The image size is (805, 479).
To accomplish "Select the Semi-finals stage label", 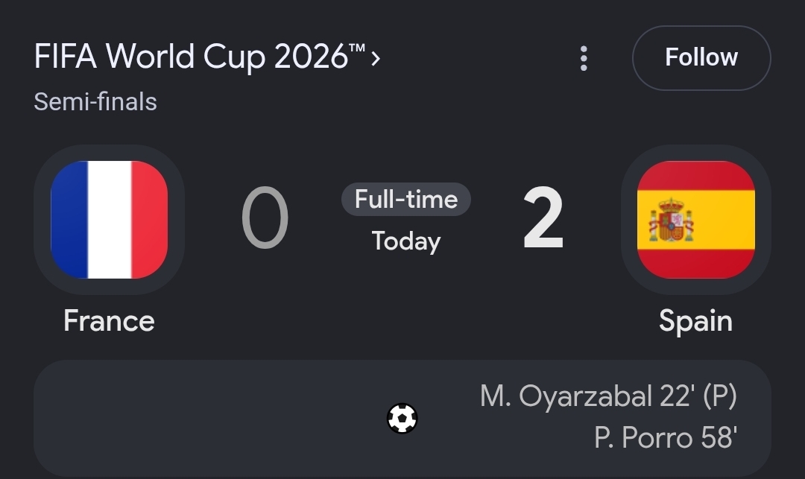I will (x=95, y=101).
